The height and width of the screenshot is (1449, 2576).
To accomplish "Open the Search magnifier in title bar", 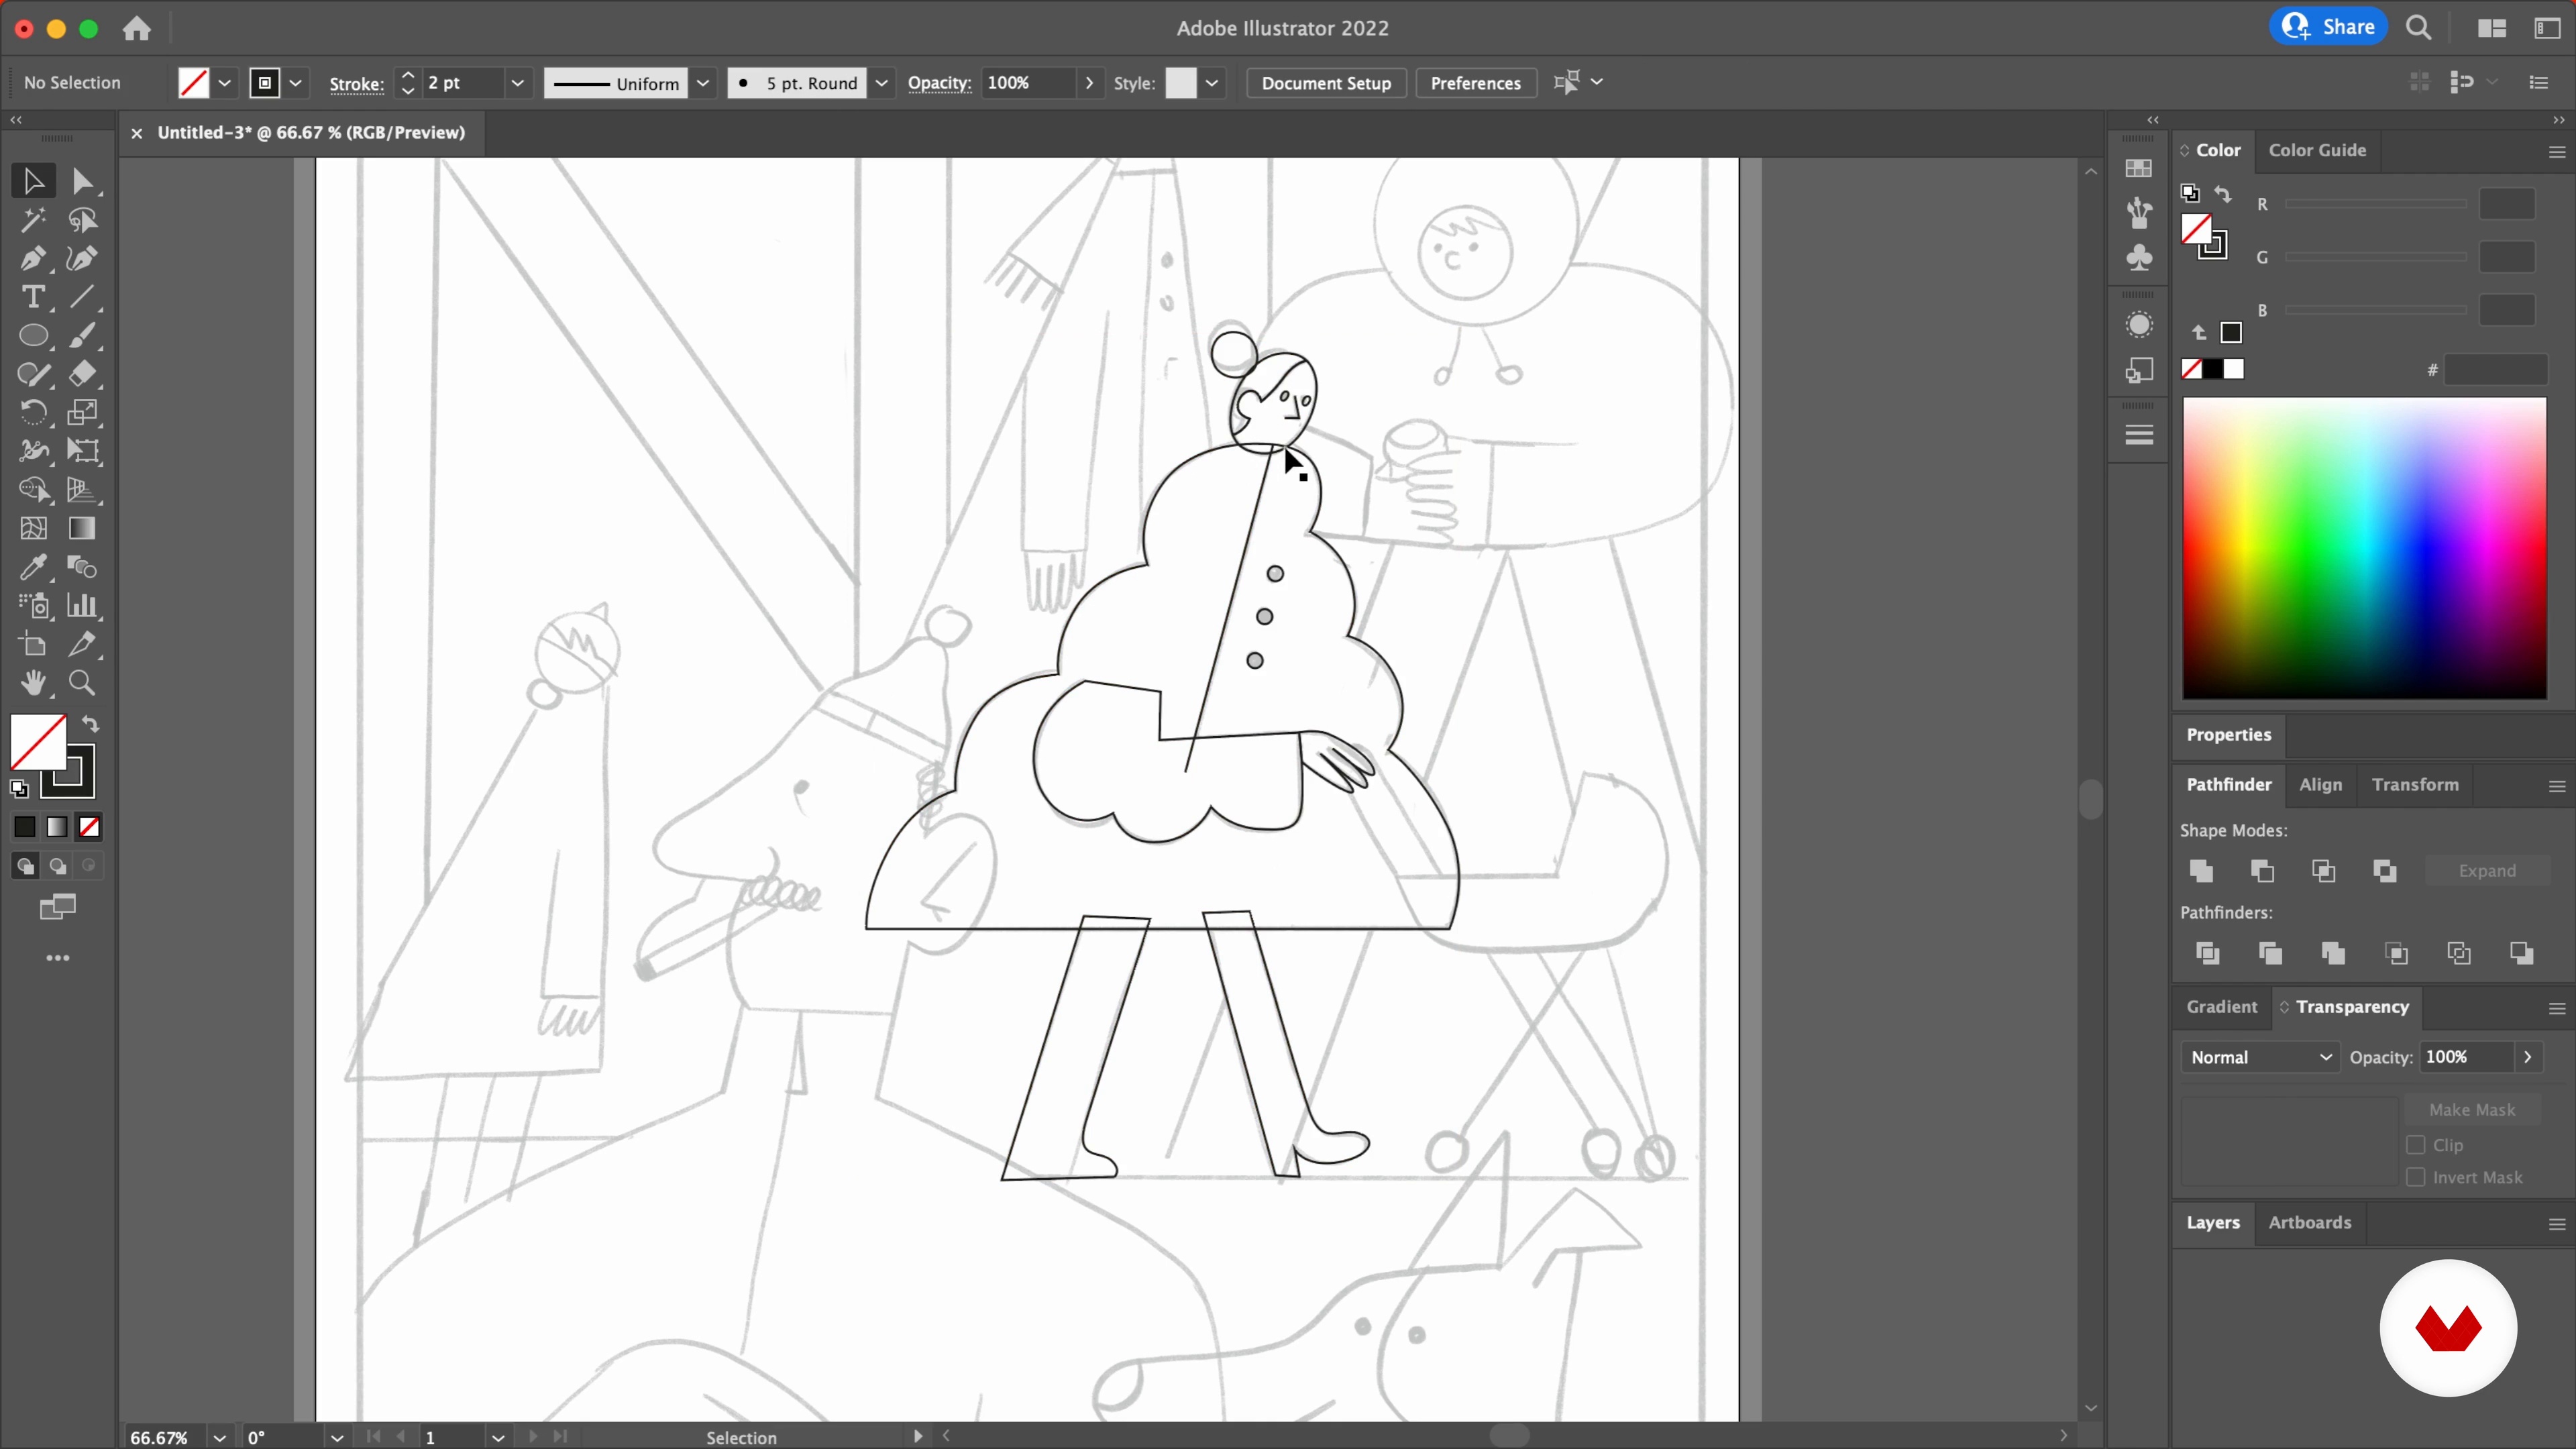I will click(x=2418, y=28).
